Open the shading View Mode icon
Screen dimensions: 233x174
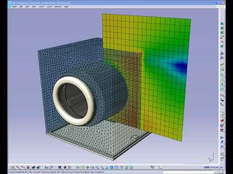pyautogui.click(x=121, y=167)
